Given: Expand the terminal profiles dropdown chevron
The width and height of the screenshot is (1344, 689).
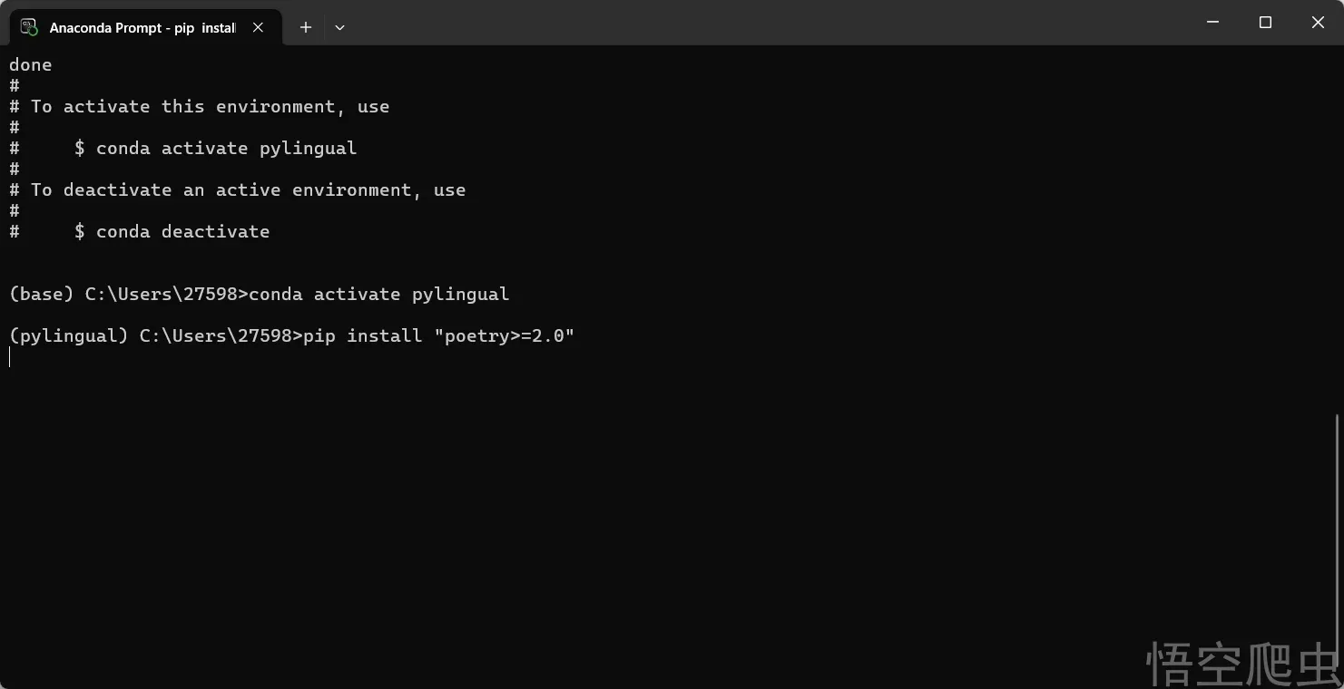Looking at the screenshot, I should 339,27.
